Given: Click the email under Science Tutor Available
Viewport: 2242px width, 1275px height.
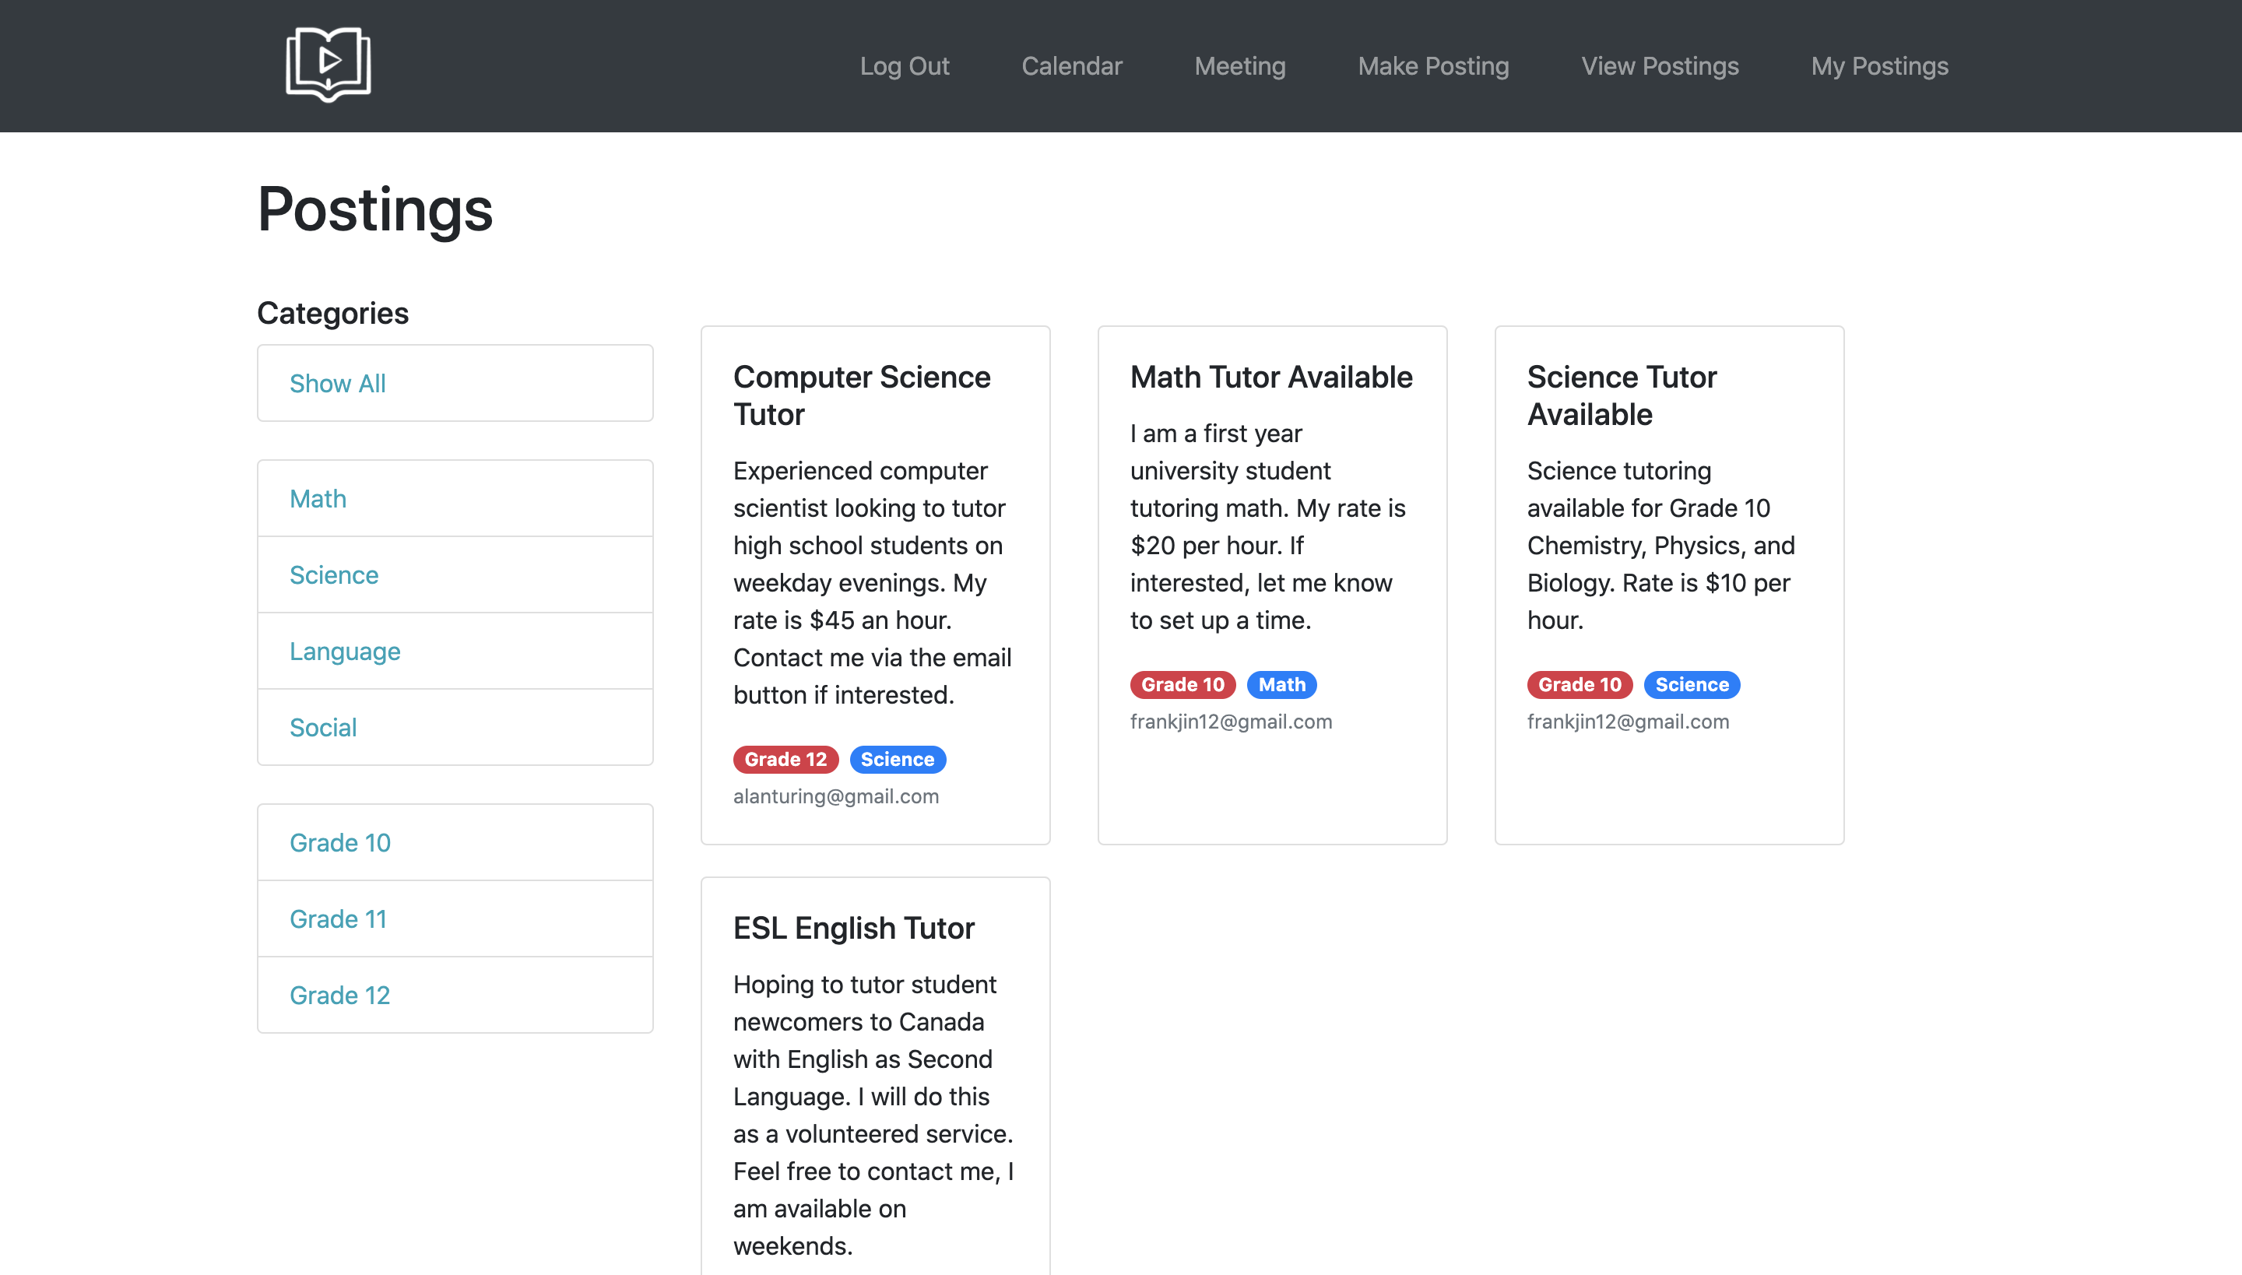Looking at the screenshot, I should (x=1627, y=721).
